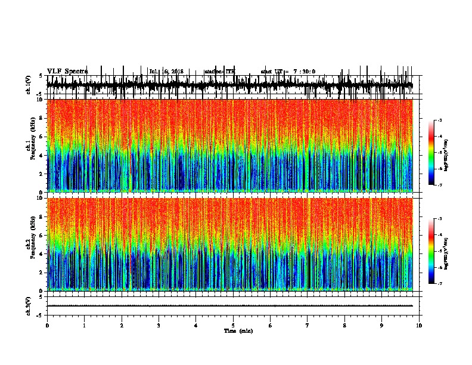Image resolution: width=472 pixels, height=365 pixels.
Task: Click the ch.2 spectrogram panel
Action: click(230, 245)
